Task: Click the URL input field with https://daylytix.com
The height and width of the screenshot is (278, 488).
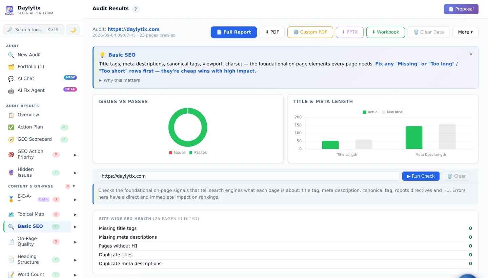Action: tap(248, 176)
